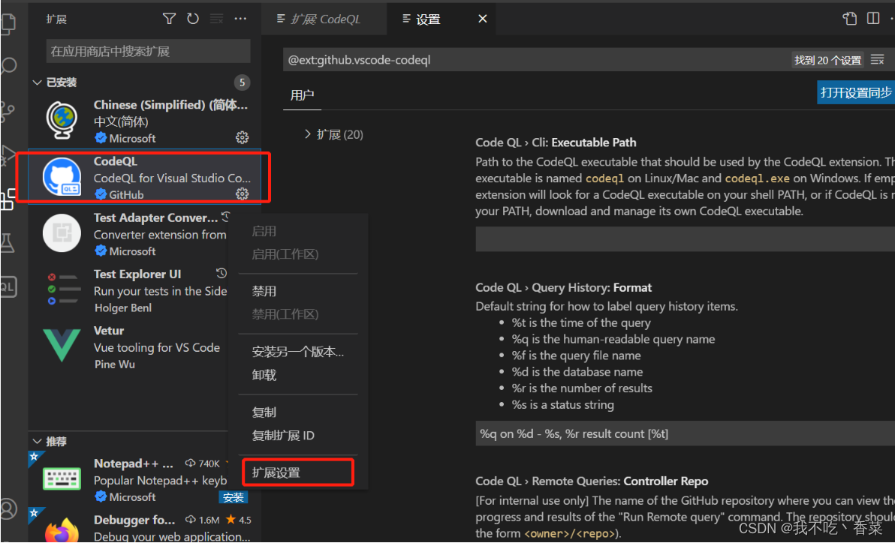
Task: Select the Test Adapter Converter extension
Action: (129, 234)
